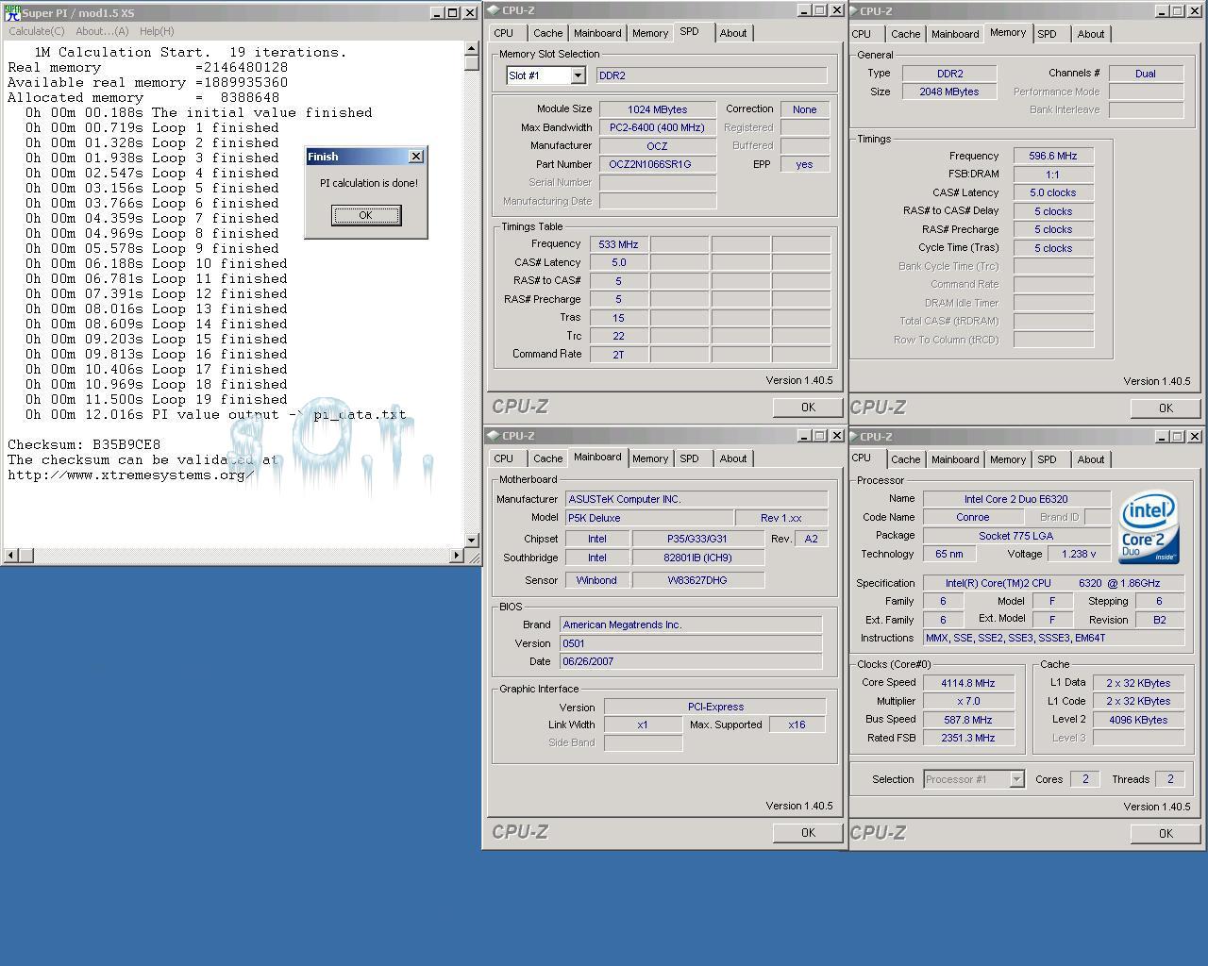Click Rated FSB value 2351.3 MHz
Image resolution: width=1208 pixels, height=966 pixels.
(x=968, y=738)
